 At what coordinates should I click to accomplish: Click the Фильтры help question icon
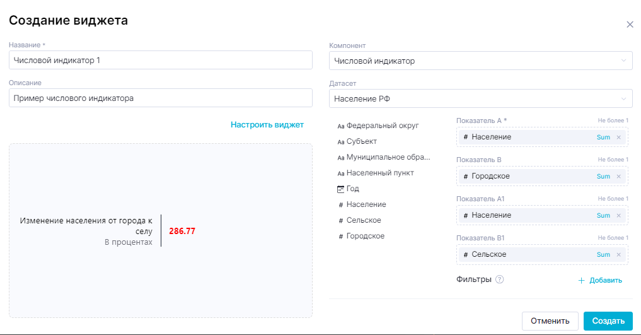499,279
